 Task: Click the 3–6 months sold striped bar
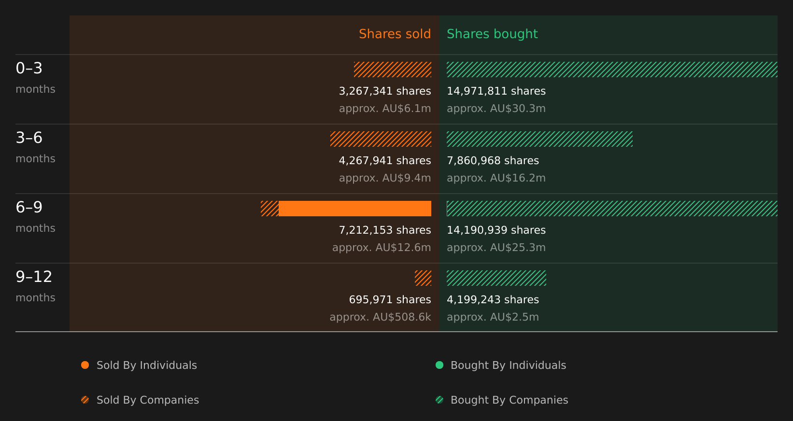point(381,139)
